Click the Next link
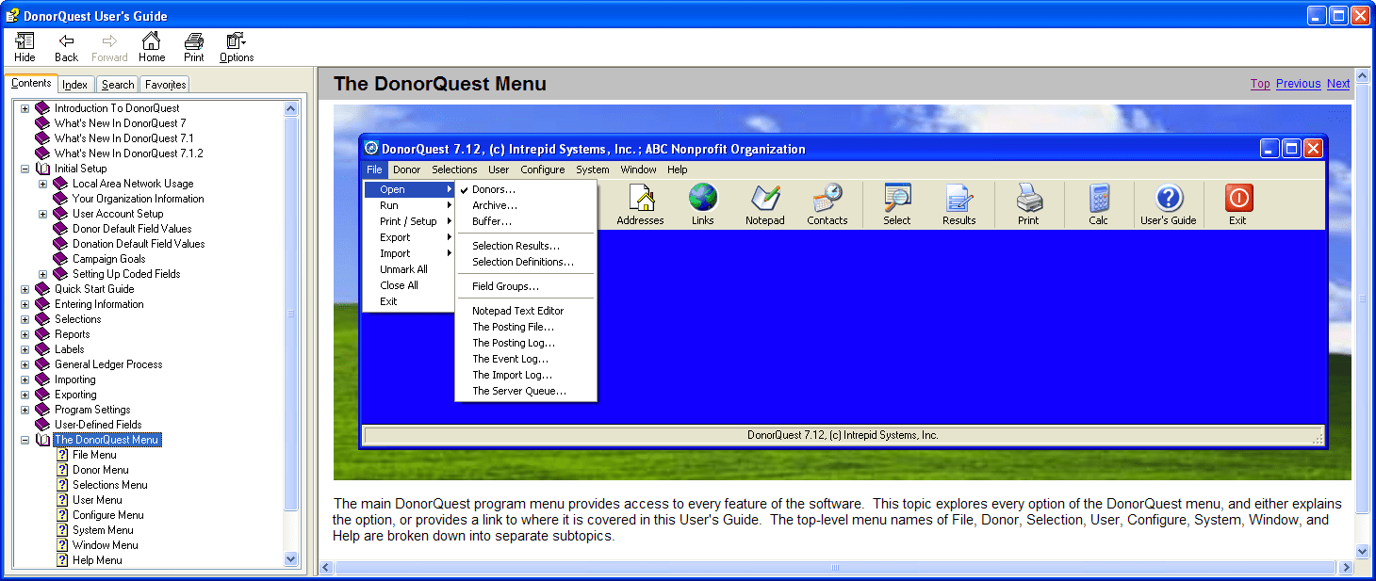The height and width of the screenshot is (581, 1376). pyautogui.click(x=1337, y=83)
